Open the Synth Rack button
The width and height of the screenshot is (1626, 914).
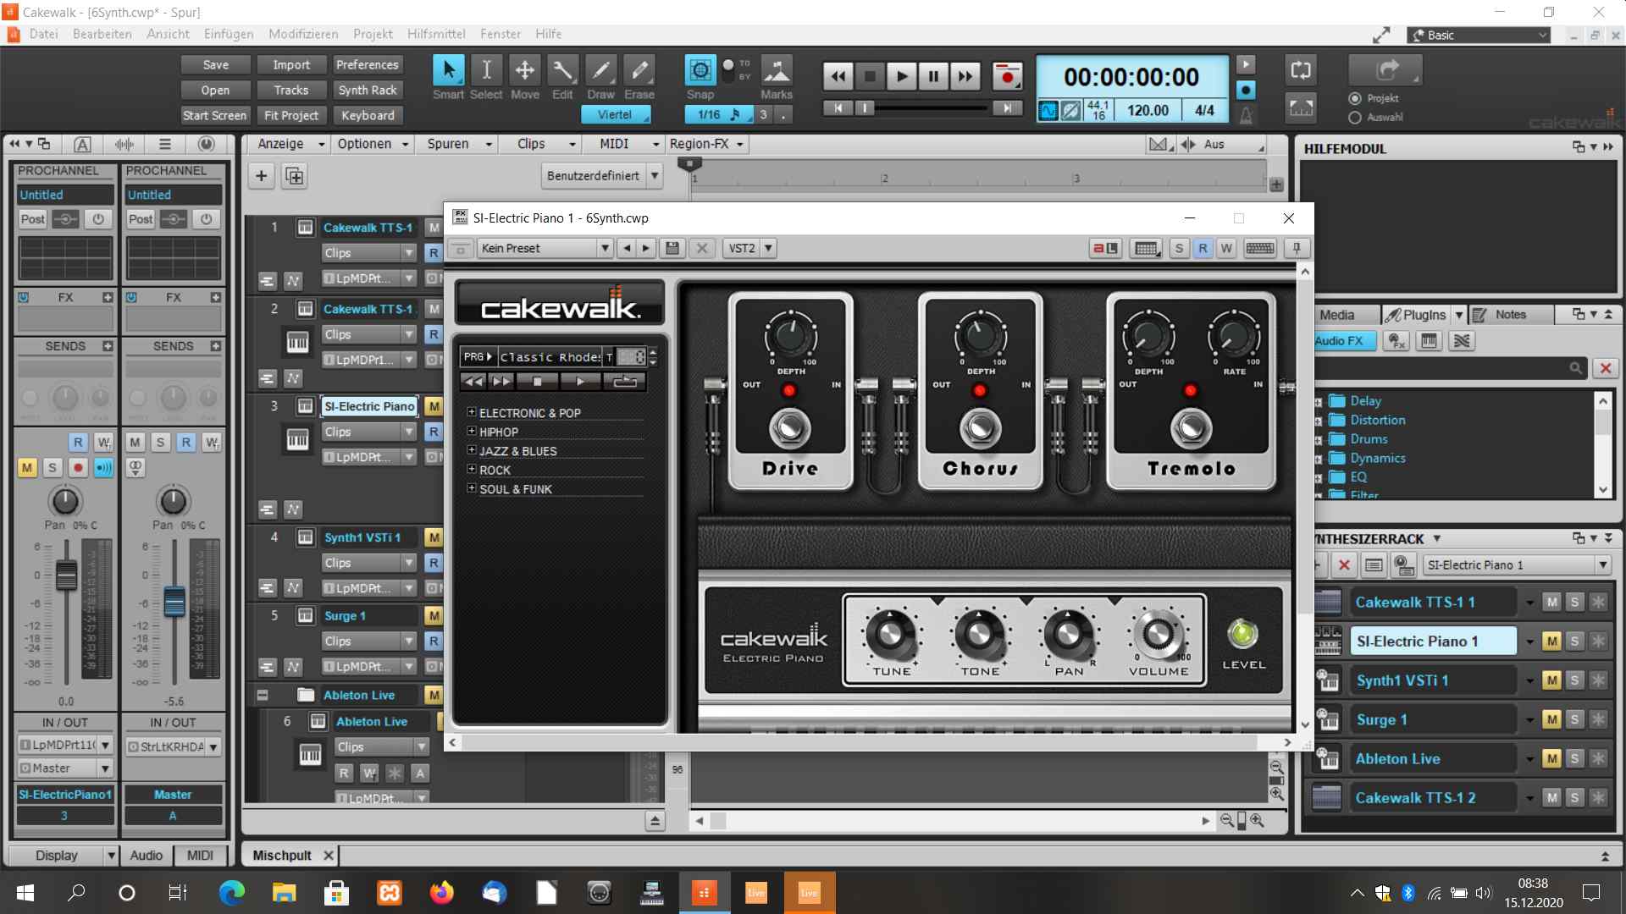point(367,91)
